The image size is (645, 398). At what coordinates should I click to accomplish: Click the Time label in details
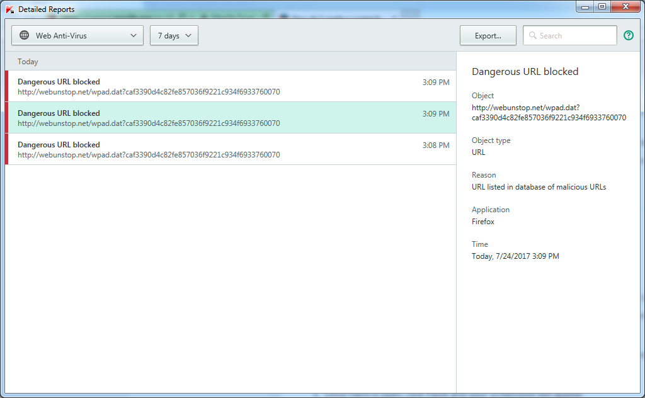pyautogui.click(x=479, y=244)
